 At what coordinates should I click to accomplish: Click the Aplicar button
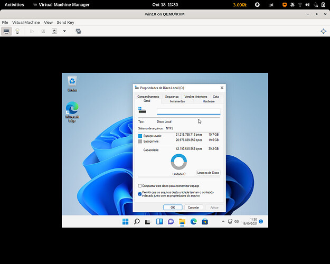pos(214,208)
